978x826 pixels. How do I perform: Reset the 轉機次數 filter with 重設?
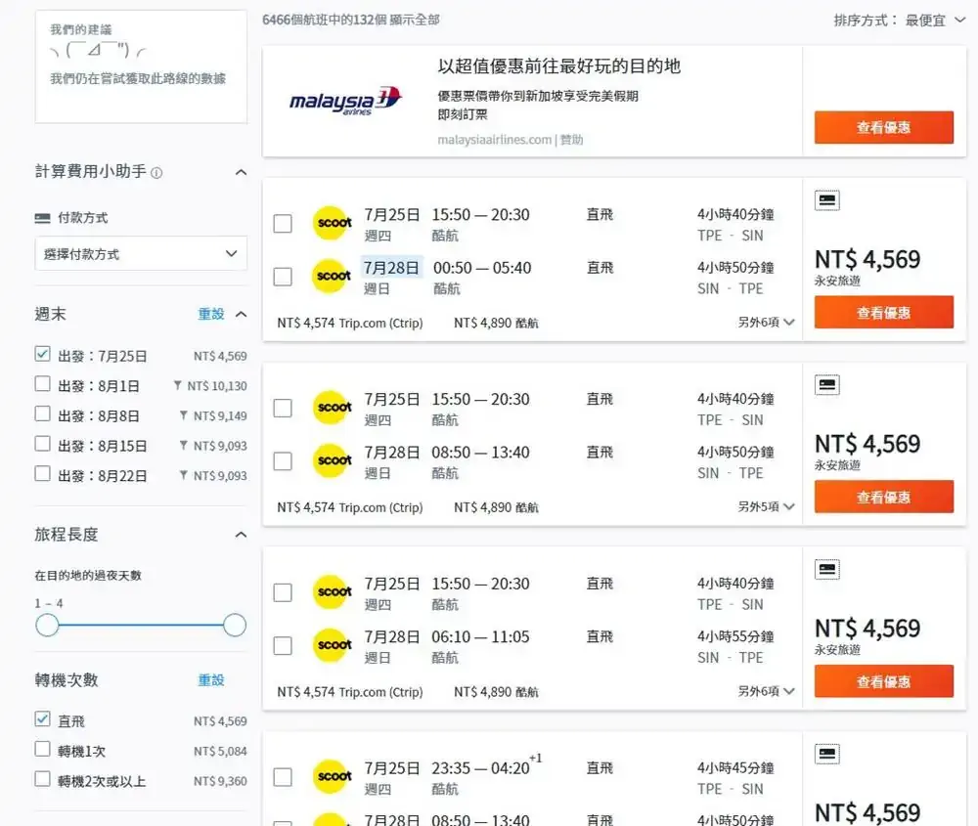[x=211, y=680]
